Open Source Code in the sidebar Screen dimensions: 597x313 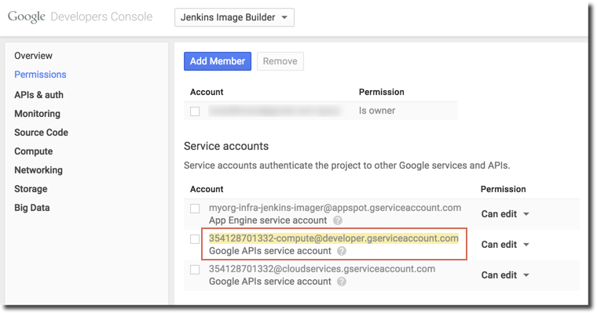(x=41, y=133)
